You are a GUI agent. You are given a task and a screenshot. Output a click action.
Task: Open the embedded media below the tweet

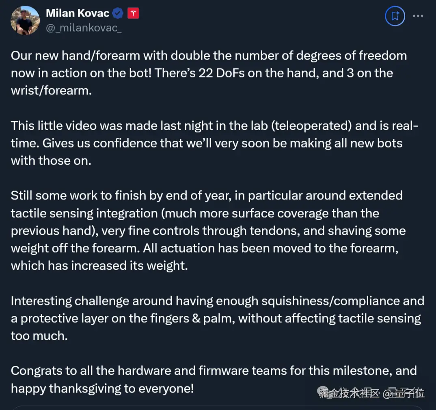point(218,407)
